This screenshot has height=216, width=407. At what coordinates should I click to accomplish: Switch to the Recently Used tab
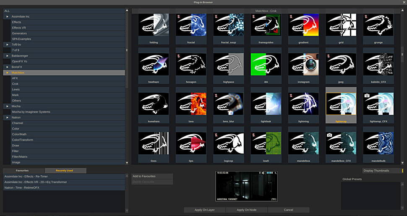tap(65, 171)
